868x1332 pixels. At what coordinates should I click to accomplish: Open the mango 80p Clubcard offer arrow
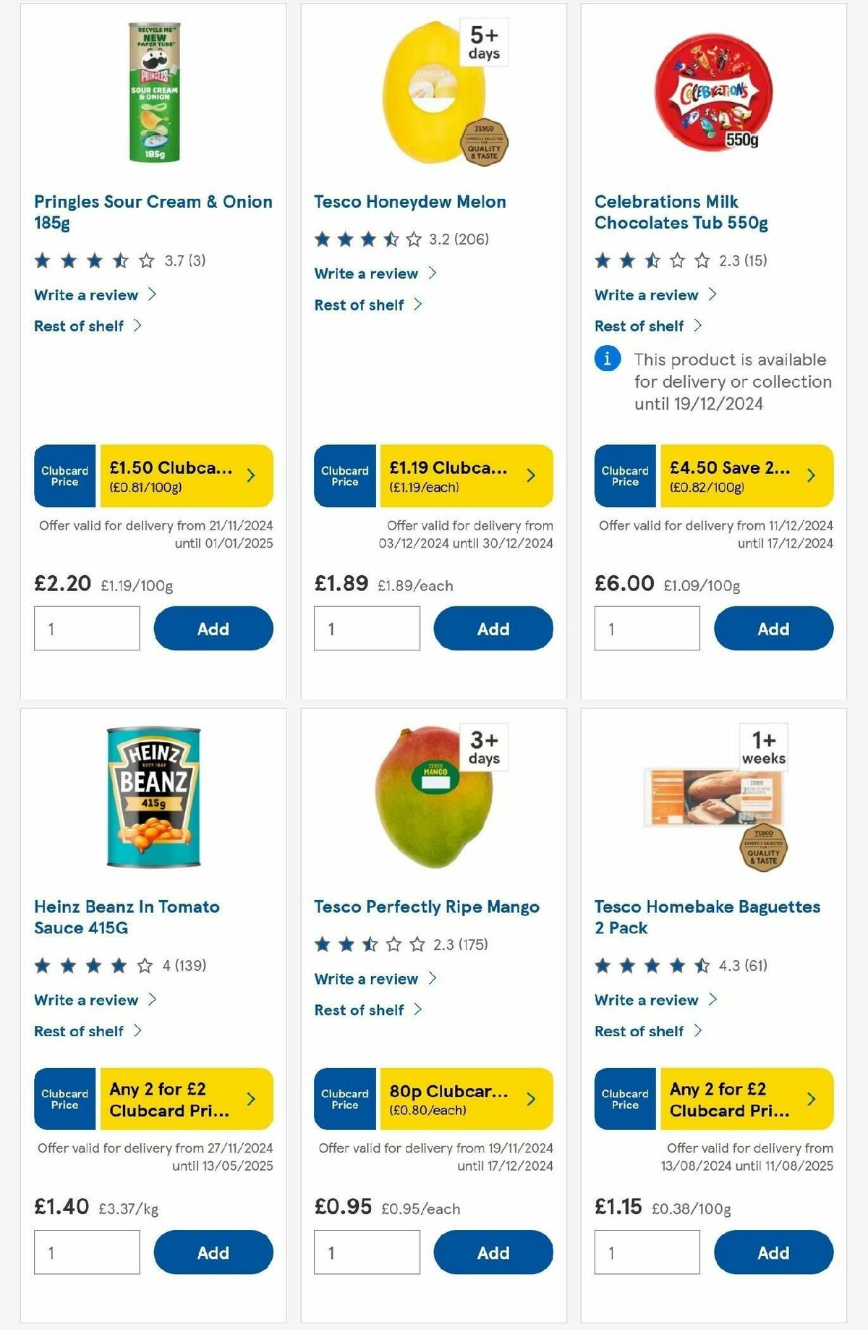point(530,1099)
